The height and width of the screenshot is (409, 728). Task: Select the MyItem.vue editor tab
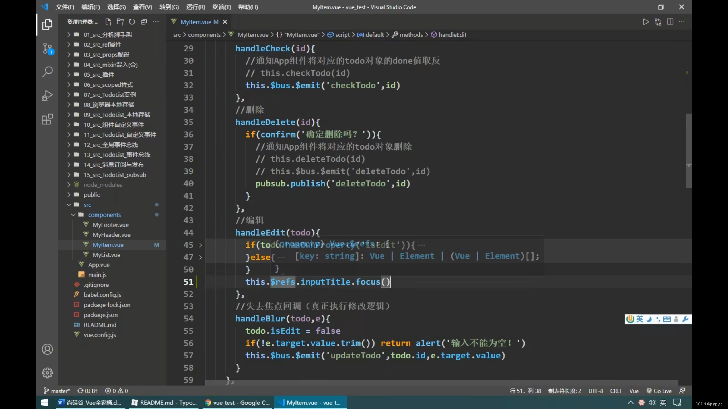[x=196, y=22]
